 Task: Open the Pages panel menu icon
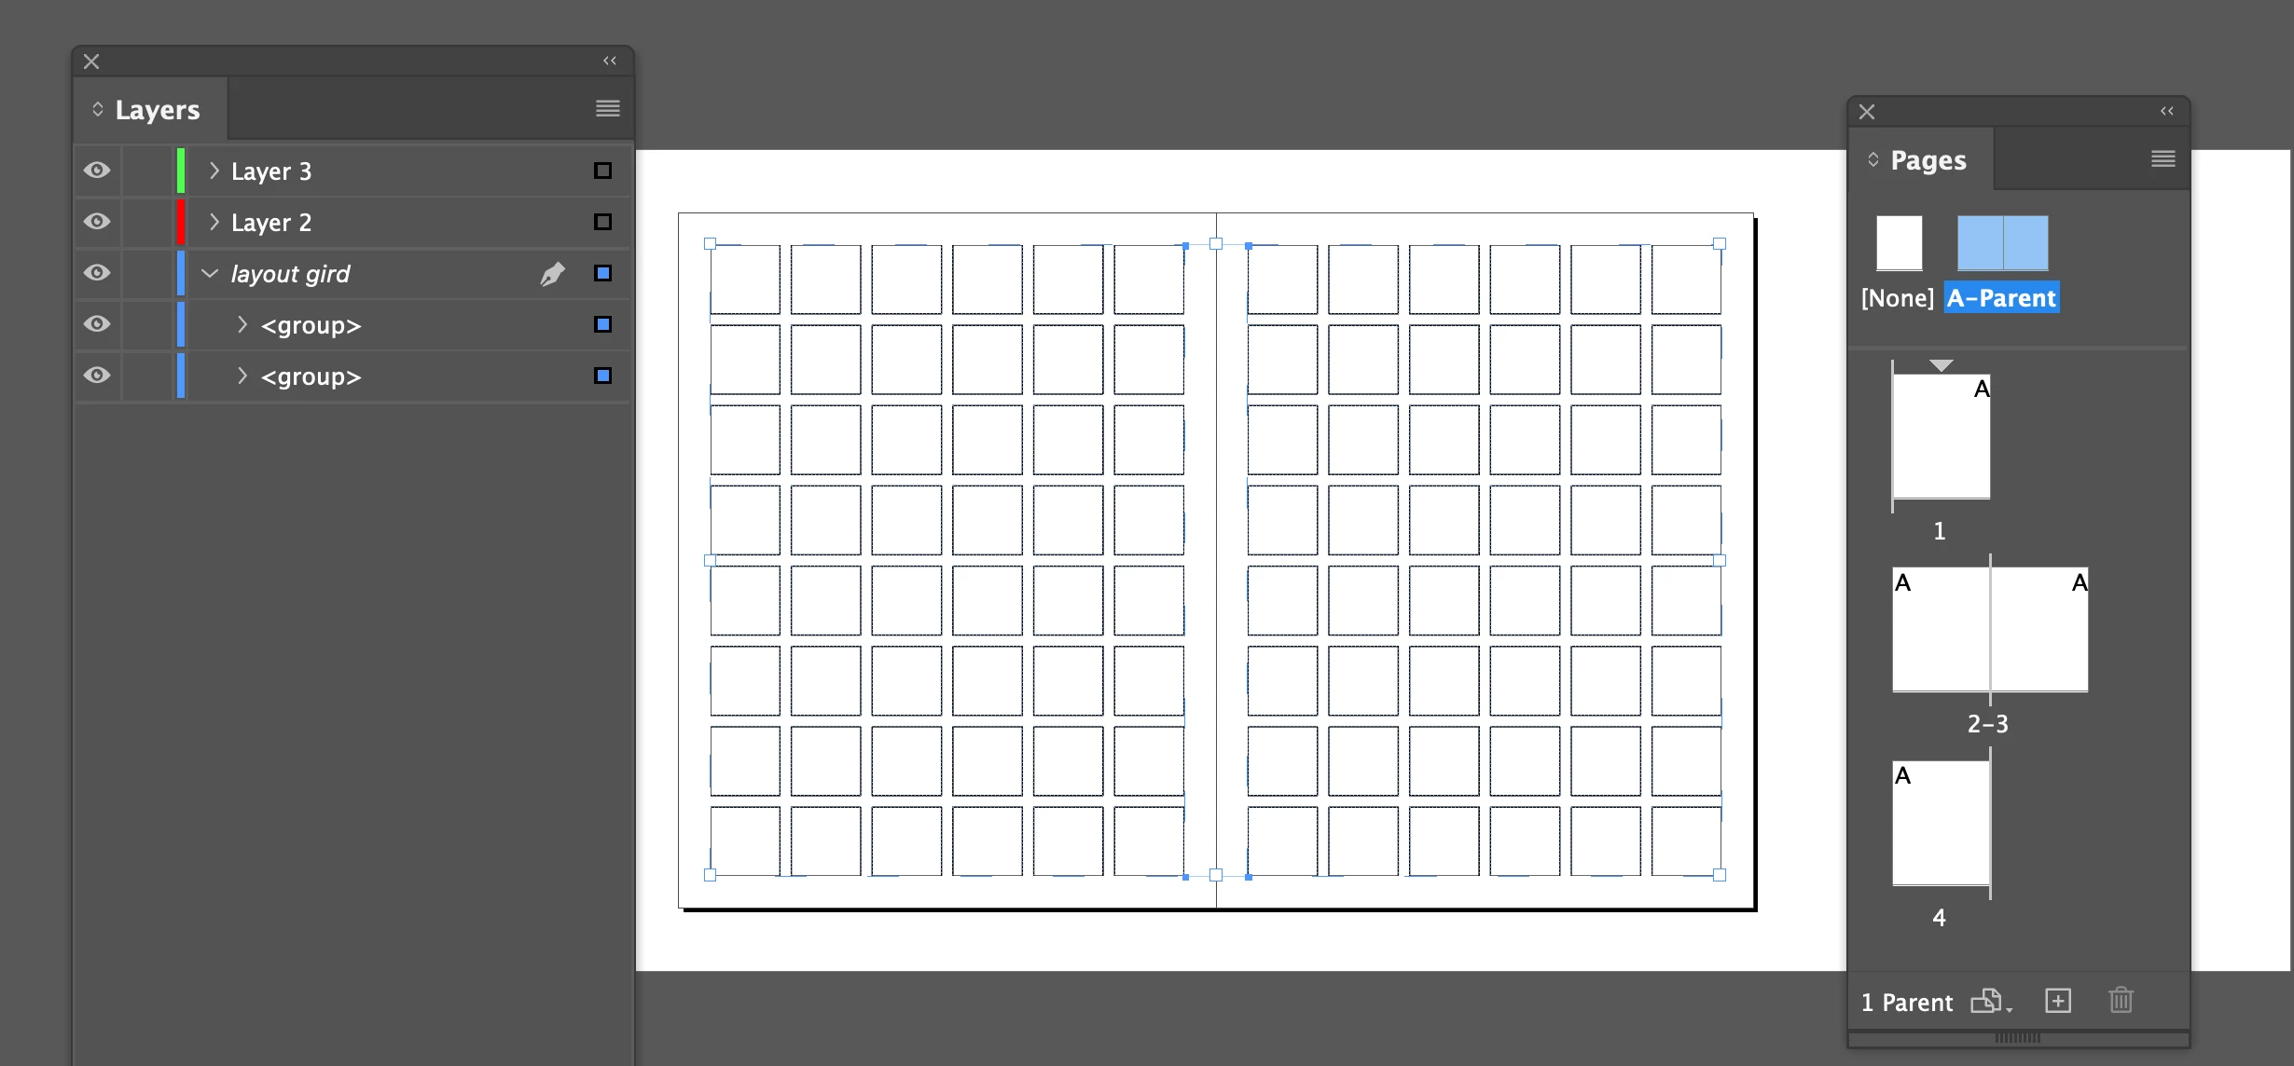tap(2163, 159)
